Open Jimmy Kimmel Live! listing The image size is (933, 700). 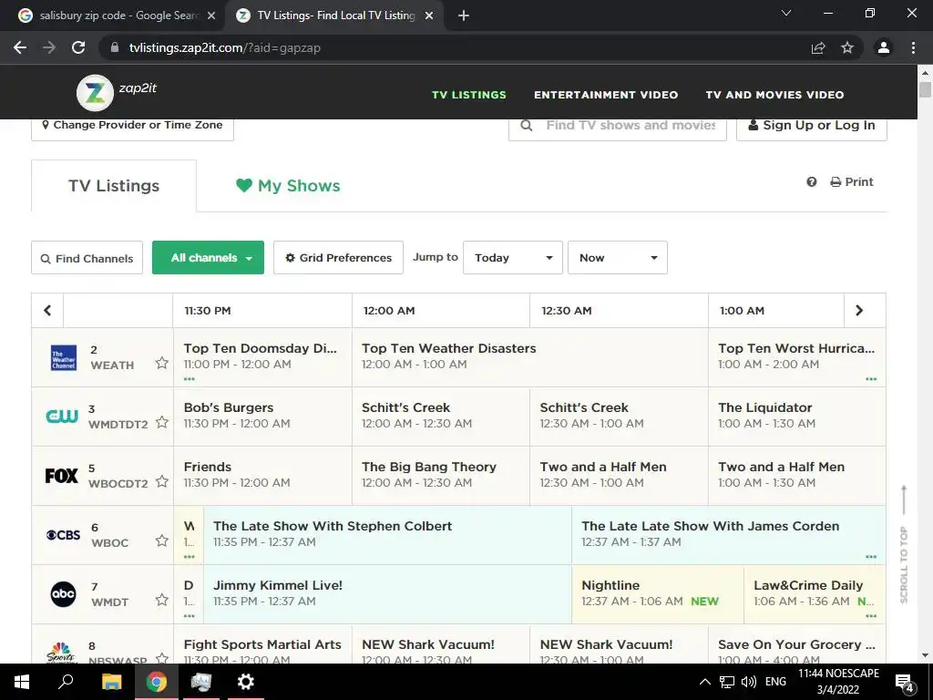(x=387, y=593)
